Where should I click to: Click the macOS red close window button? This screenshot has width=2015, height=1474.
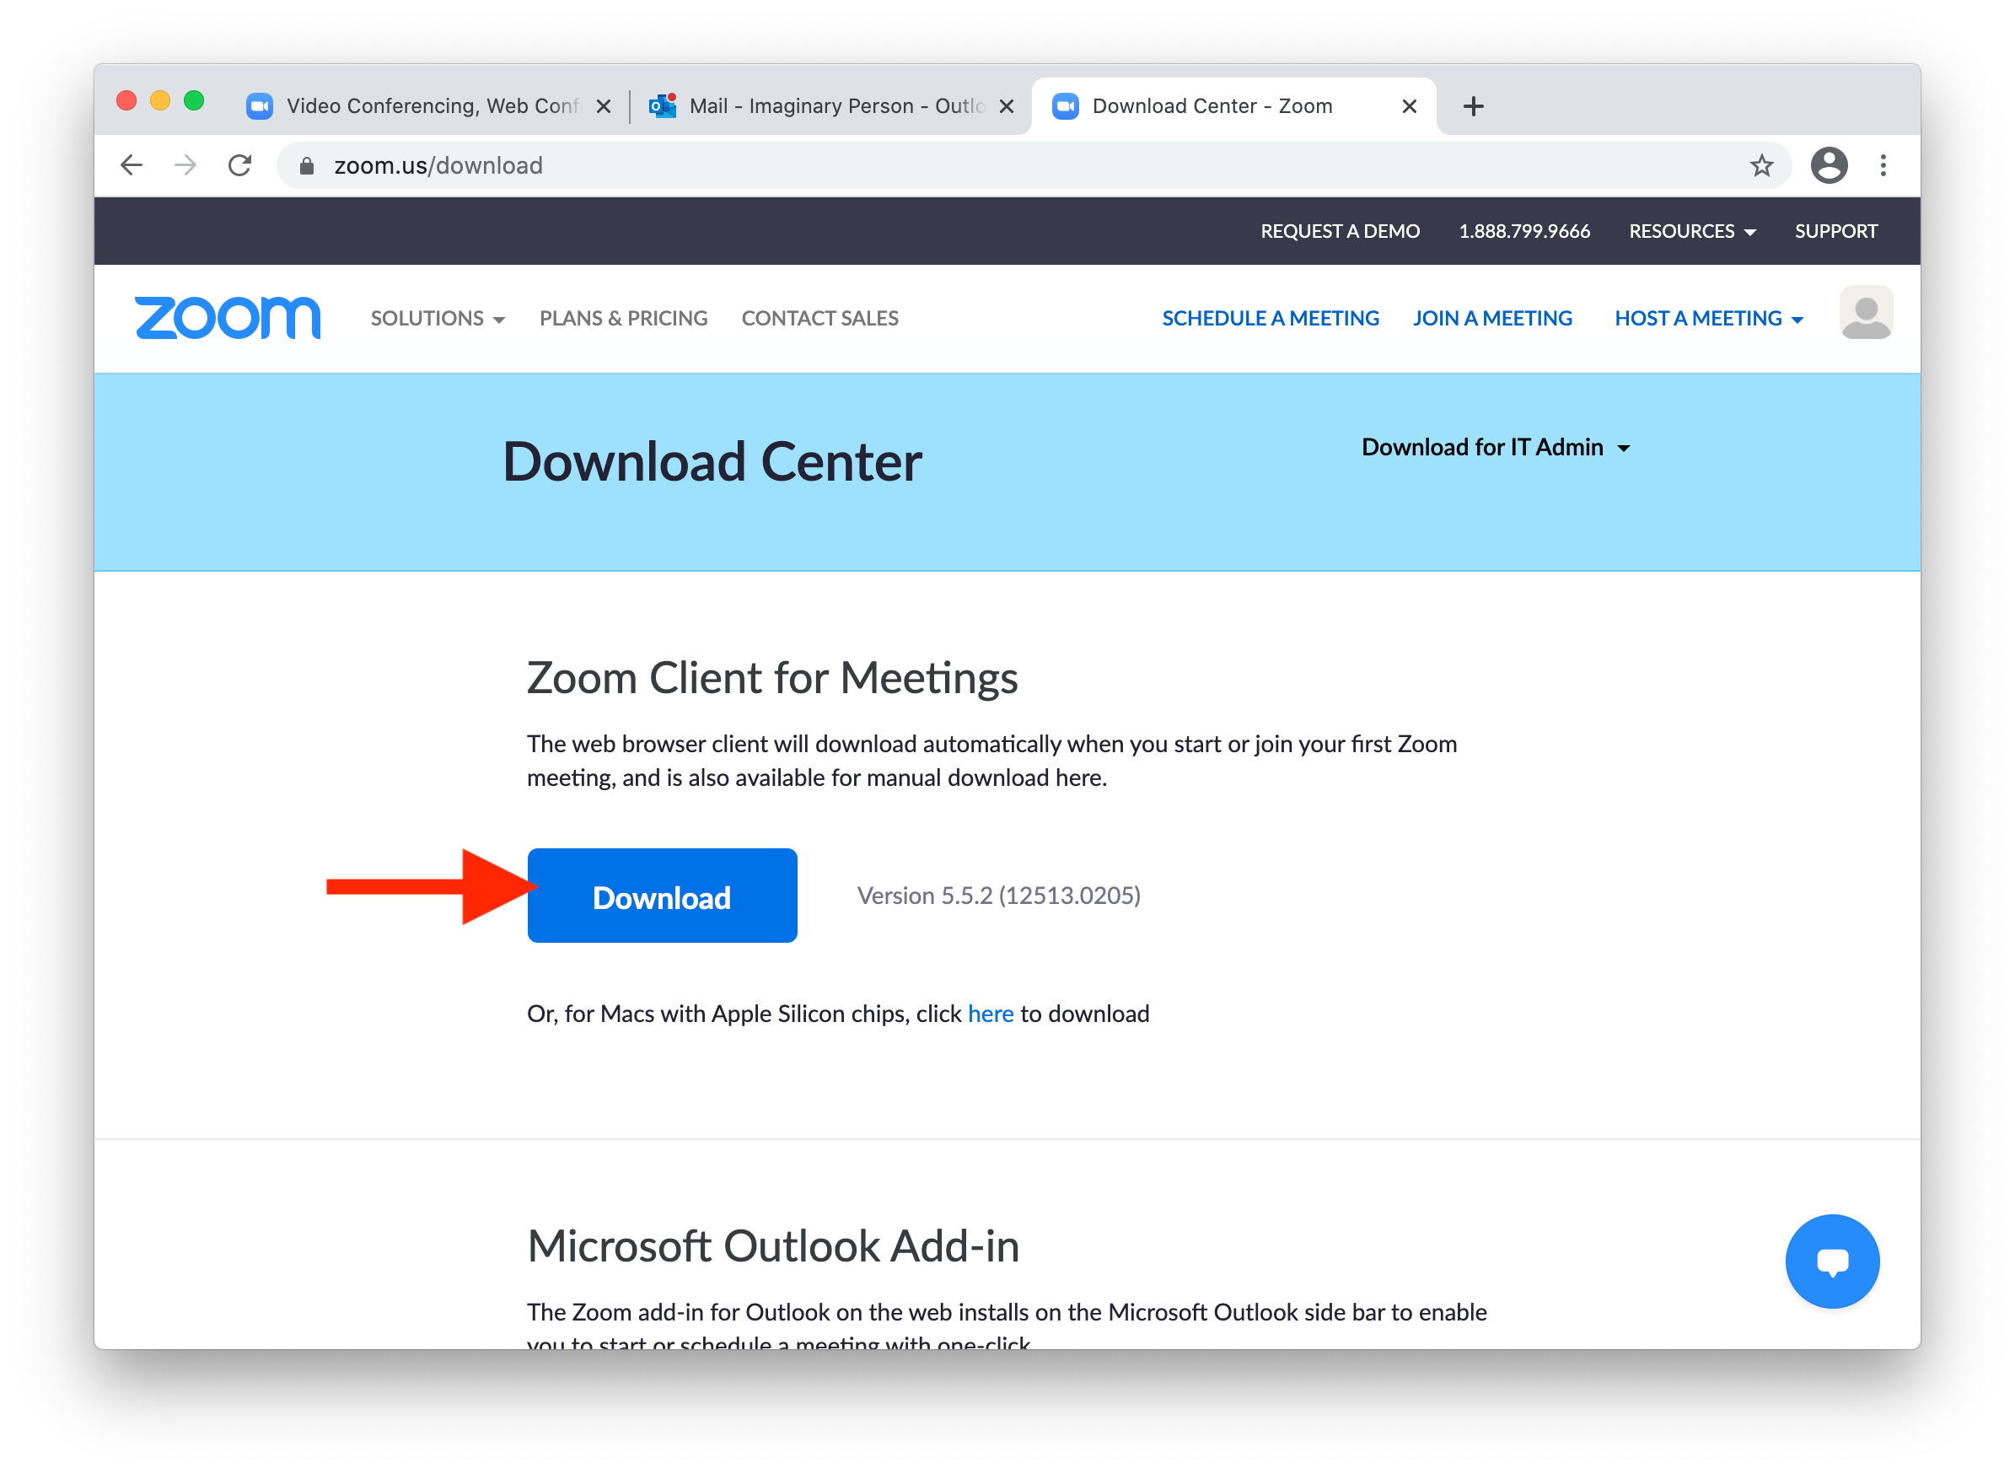click(126, 101)
